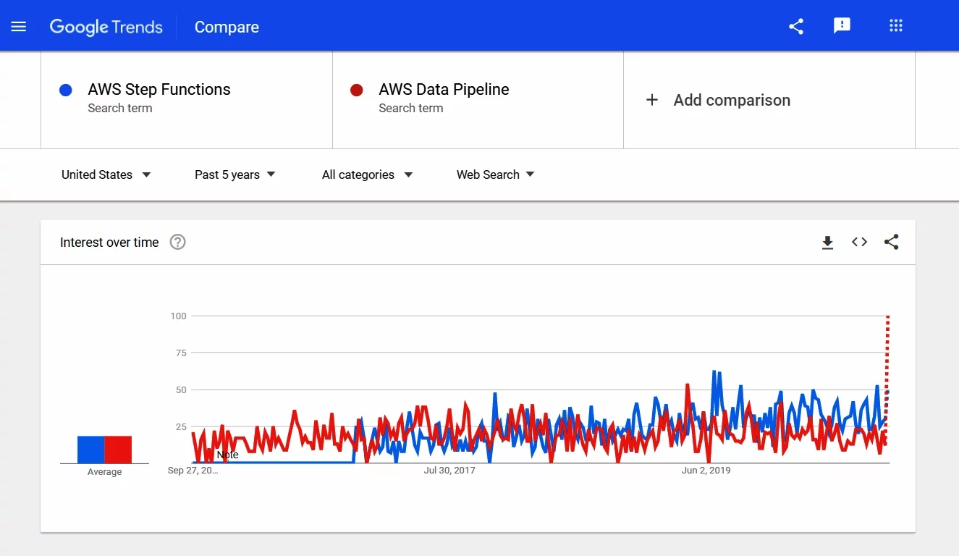959x556 pixels.
Task: Share this comparison from the header
Action: (x=796, y=27)
